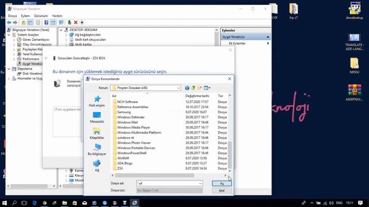Open the Görünüm menu

(41, 16)
